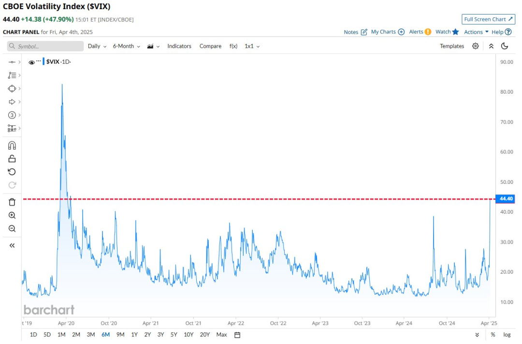Select the 1Y time range
522x344 pixels.
point(134,335)
